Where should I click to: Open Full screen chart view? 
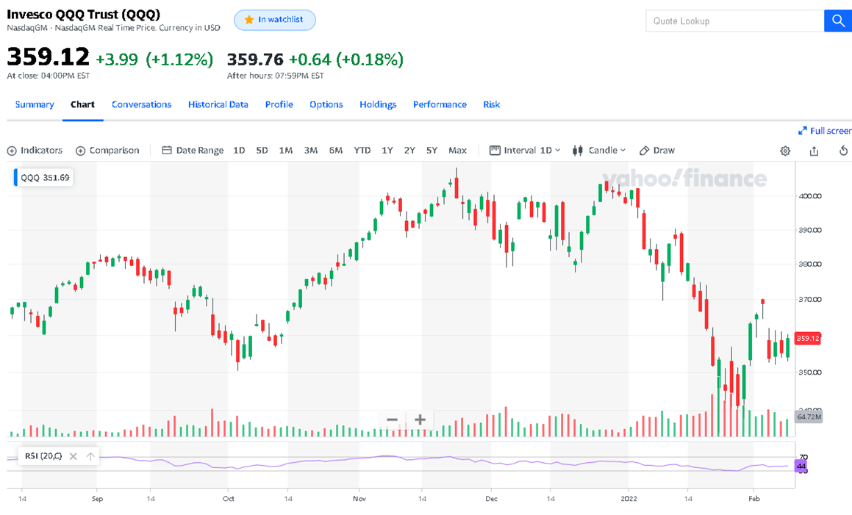pyautogui.click(x=824, y=131)
